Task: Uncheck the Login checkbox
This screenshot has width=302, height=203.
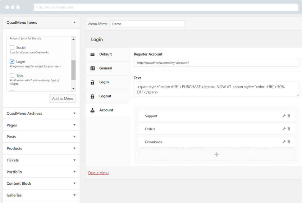Action: 12,61
